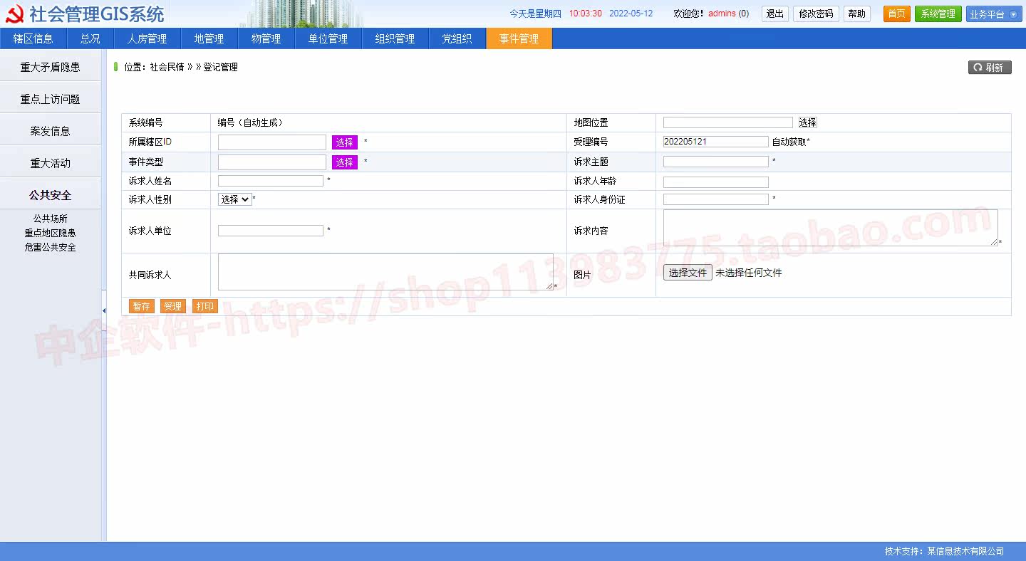Click the 受理 button
This screenshot has width=1026, height=561.
[x=173, y=306]
